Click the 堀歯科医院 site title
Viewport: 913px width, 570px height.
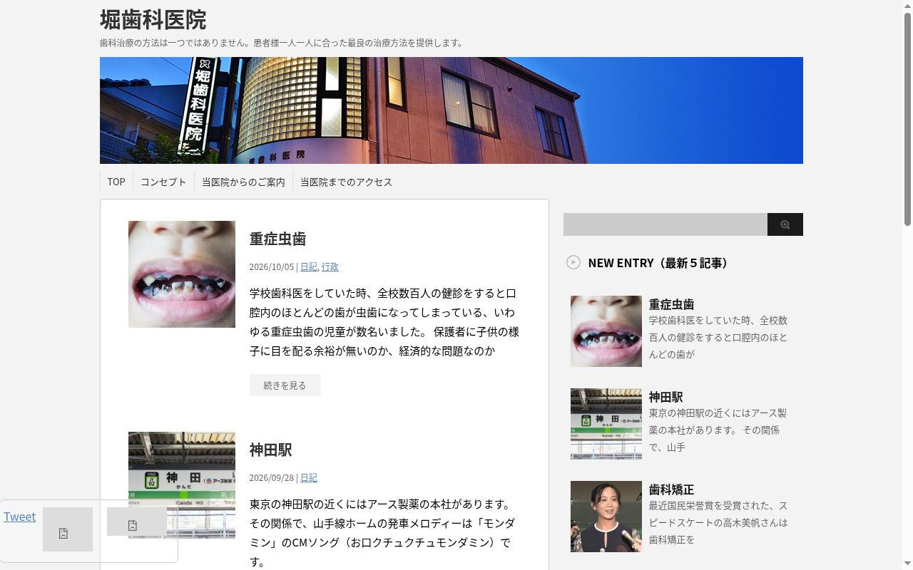click(153, 19)
